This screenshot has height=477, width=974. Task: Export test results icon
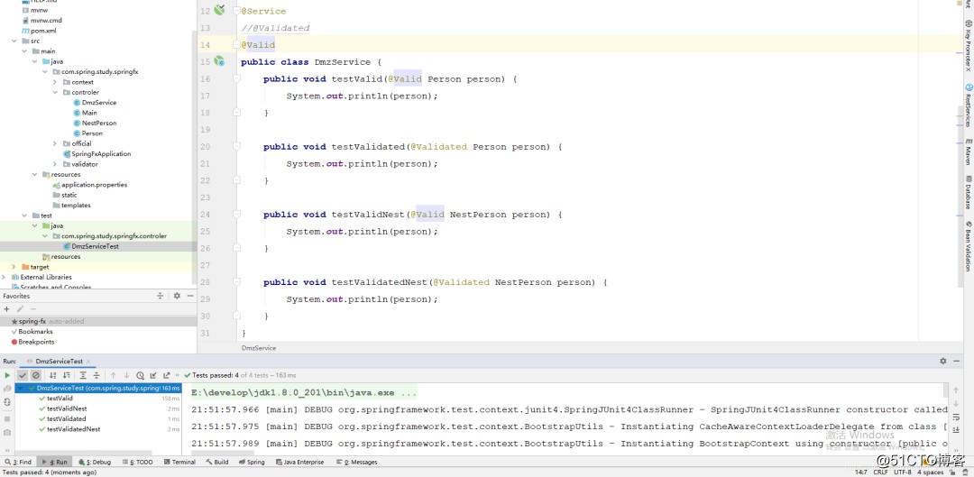pos(167,375)
